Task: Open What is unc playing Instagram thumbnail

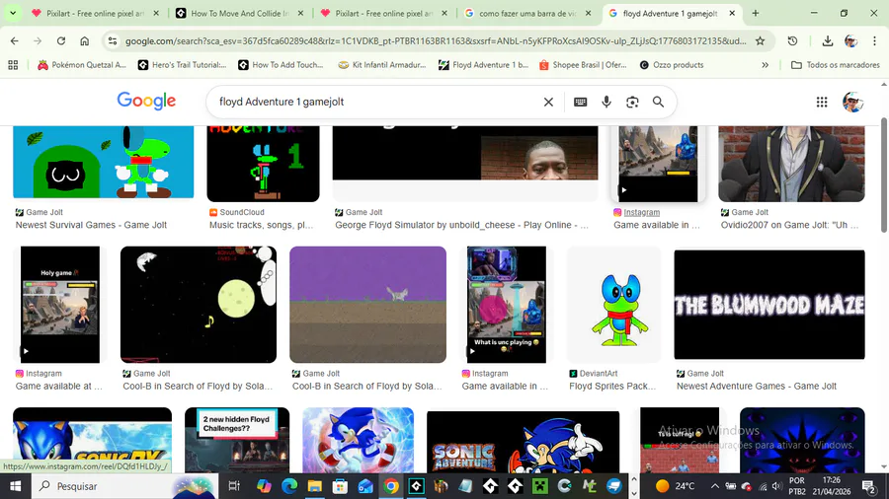Action: tap(507, 305)
